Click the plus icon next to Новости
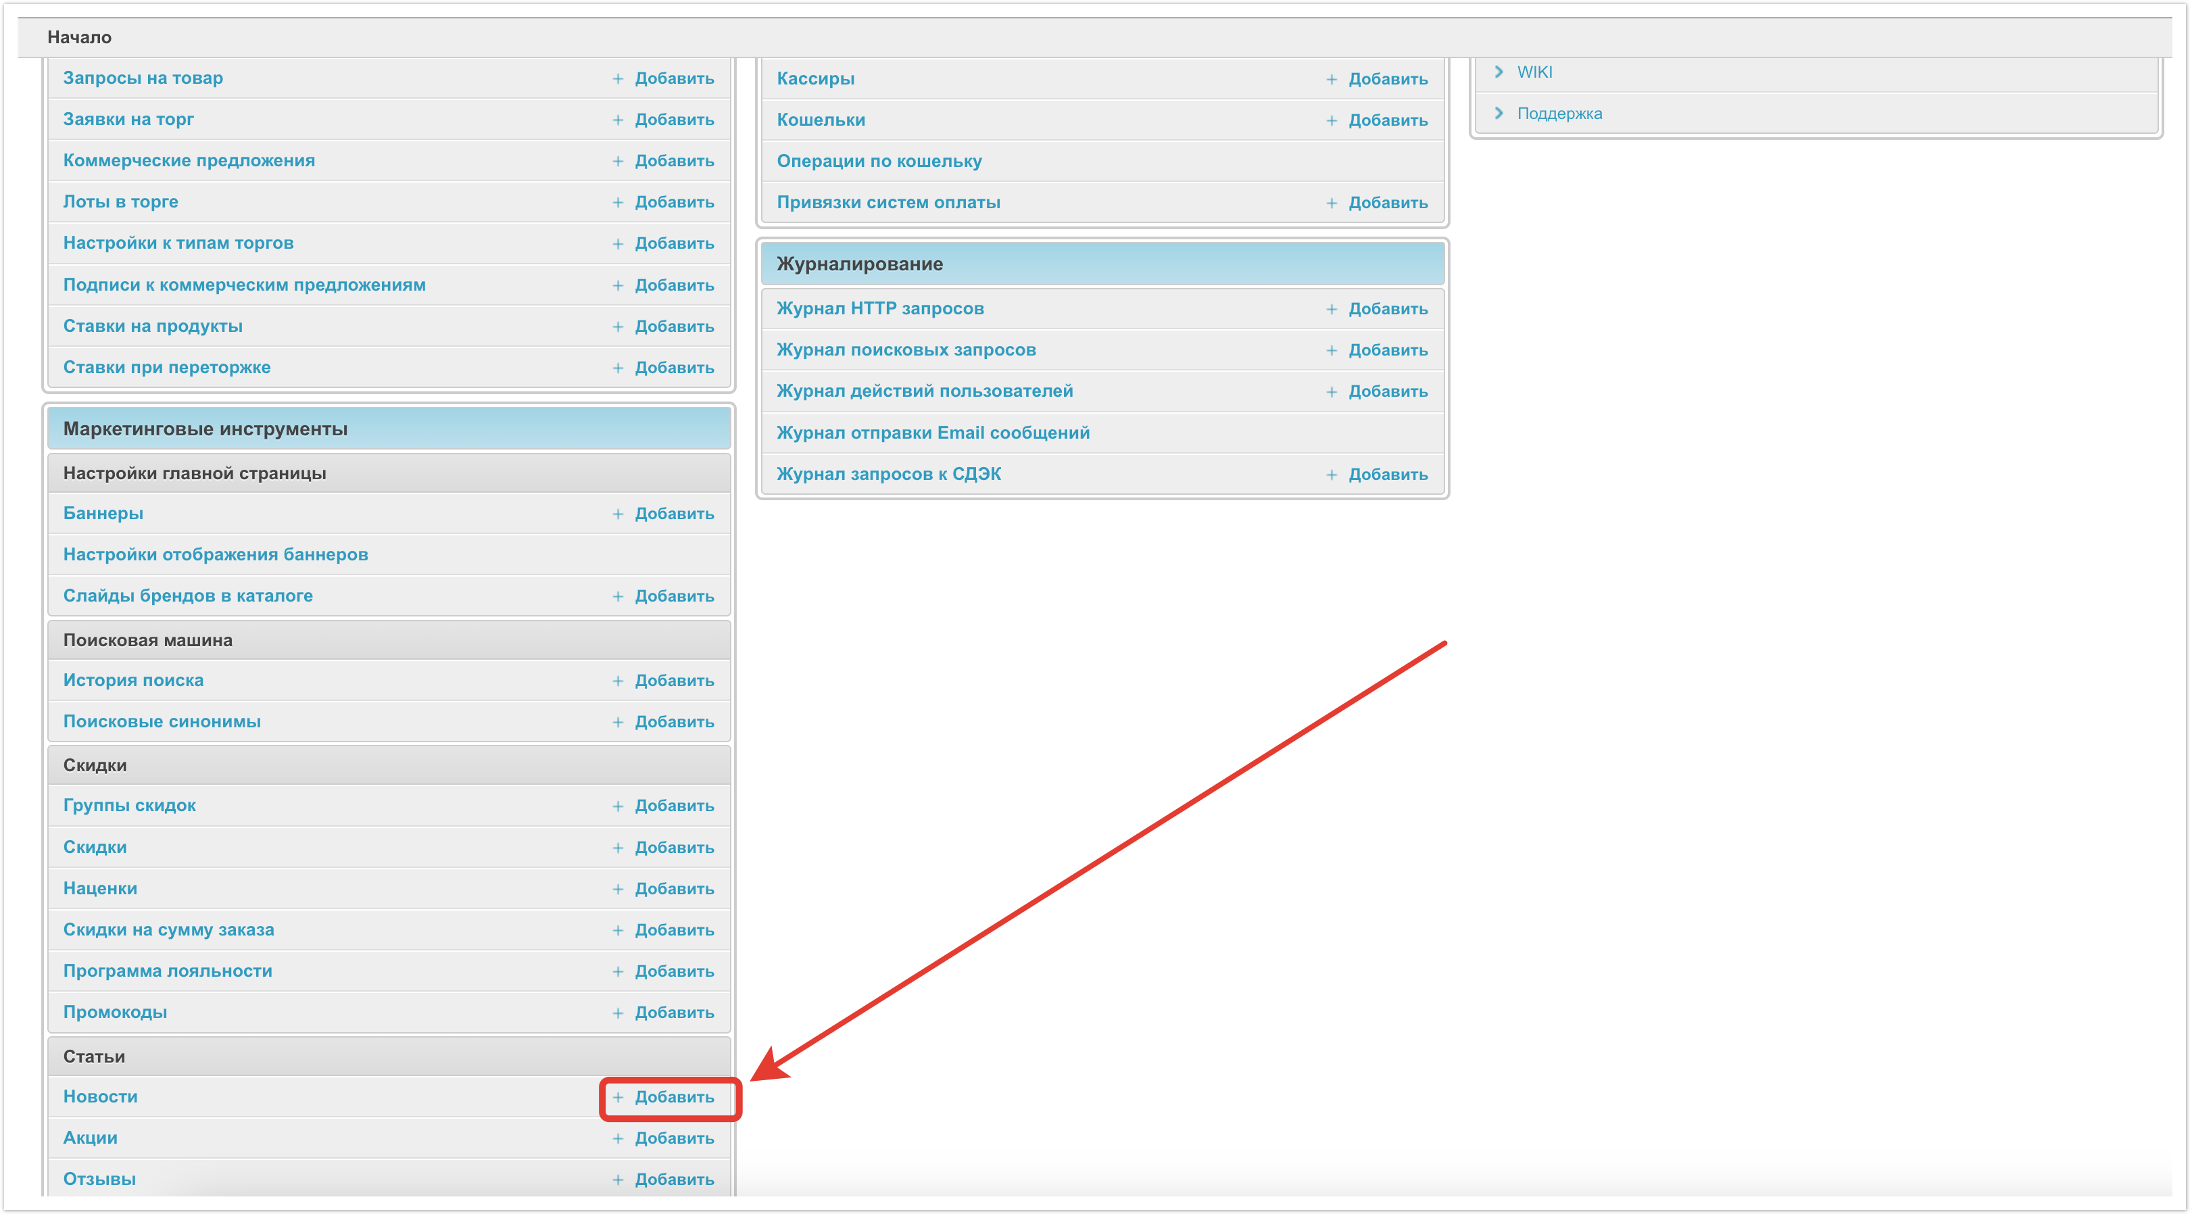Viewport: 2190px width, 1214px height. pos(618,1098)
